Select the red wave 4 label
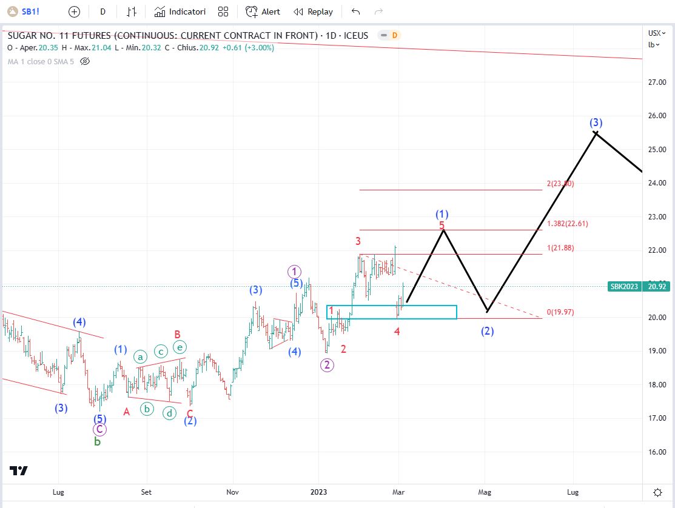Screen dimensions: 675x508 [x=397, y=332]
